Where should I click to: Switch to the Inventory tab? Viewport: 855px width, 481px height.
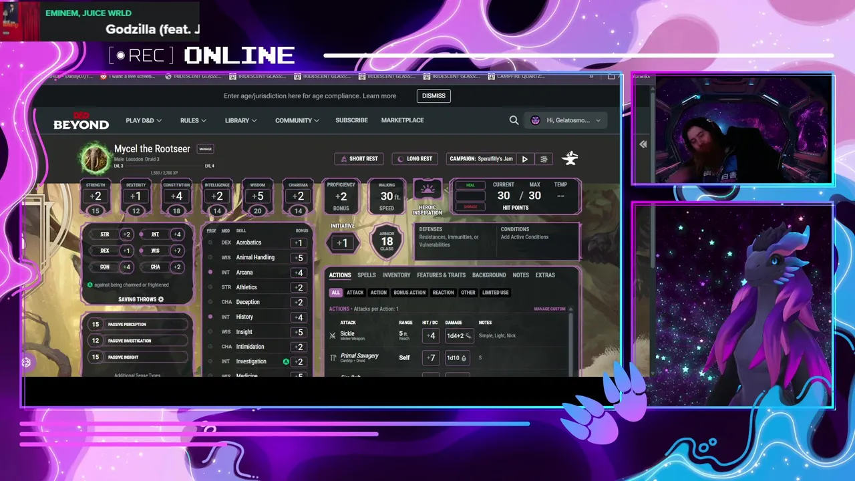click(396, 275)
